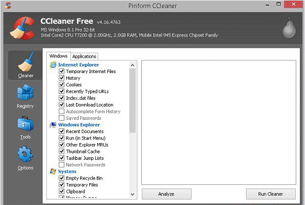Toggle Taskbar Jump Lists checkbox
305x205 pixels.
click(x=61, y=158)
